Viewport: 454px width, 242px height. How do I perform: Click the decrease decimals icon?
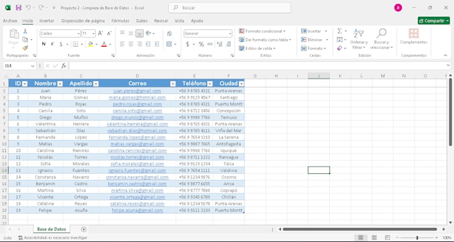click(228, 44)
